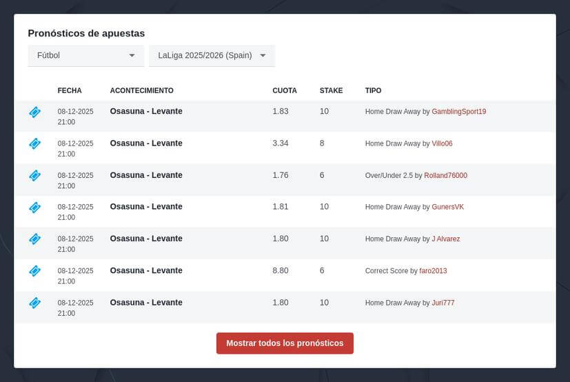Screen dimensions: 570x382
Task: Click the arrow on the LaLiga league selector
Action: (x=263, y=56)
